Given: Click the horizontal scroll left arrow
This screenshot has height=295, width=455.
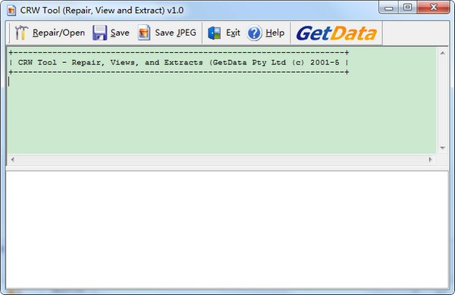Looking at the screenshot, I should tap(12, 159).
